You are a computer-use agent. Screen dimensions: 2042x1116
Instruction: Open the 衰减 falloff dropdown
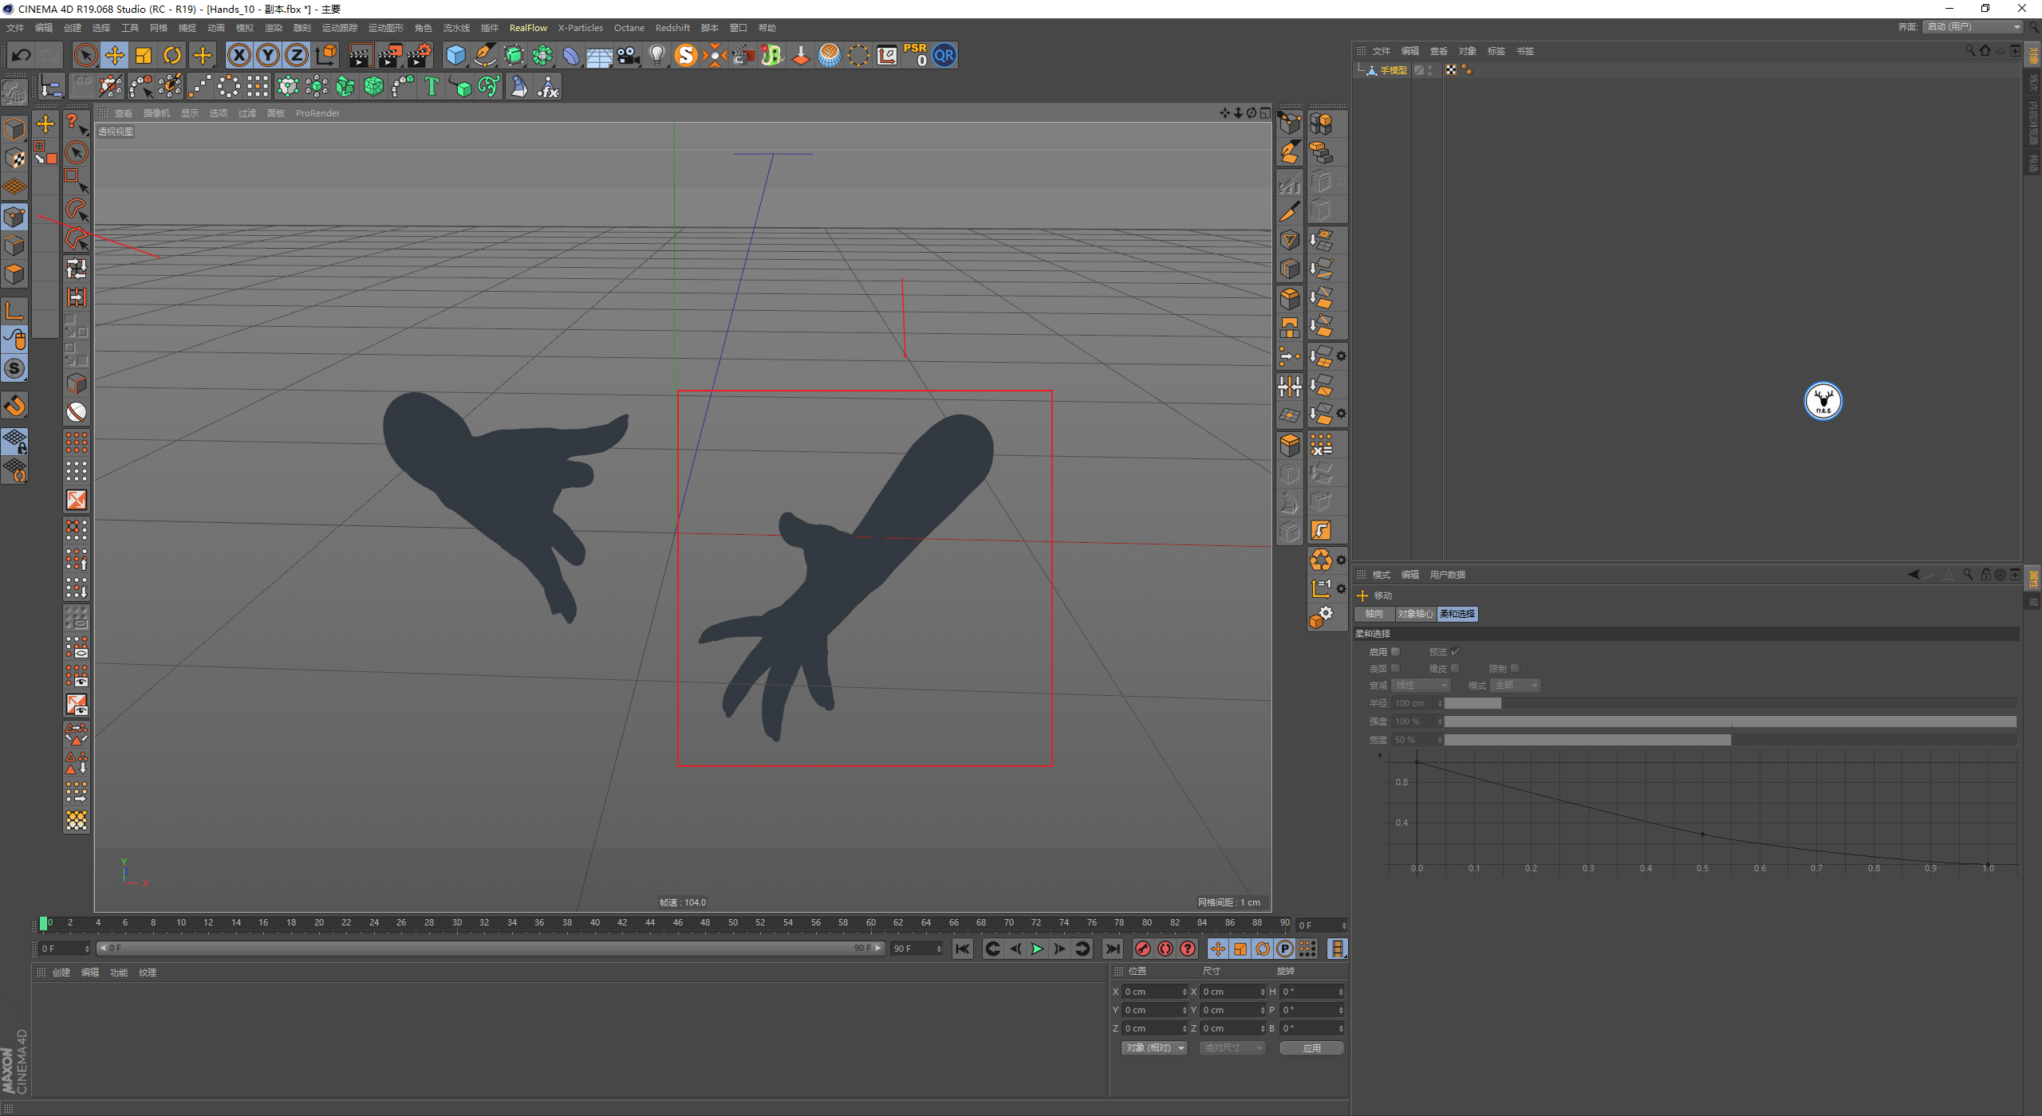(x=1421, y=686)
